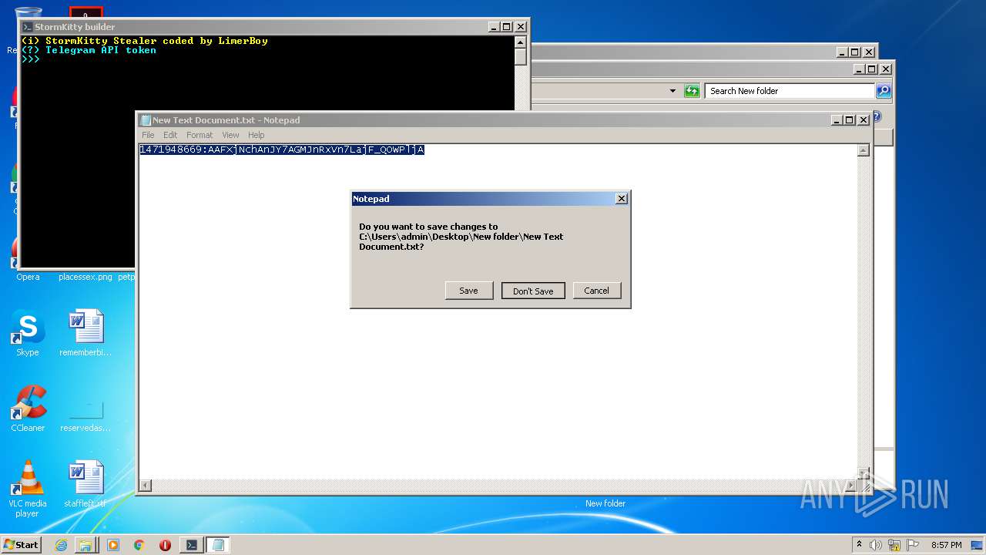The width and height of the screenshot is (986, 555).
Task: Click the placessex.png file label
Action: [x=85, y=277]
